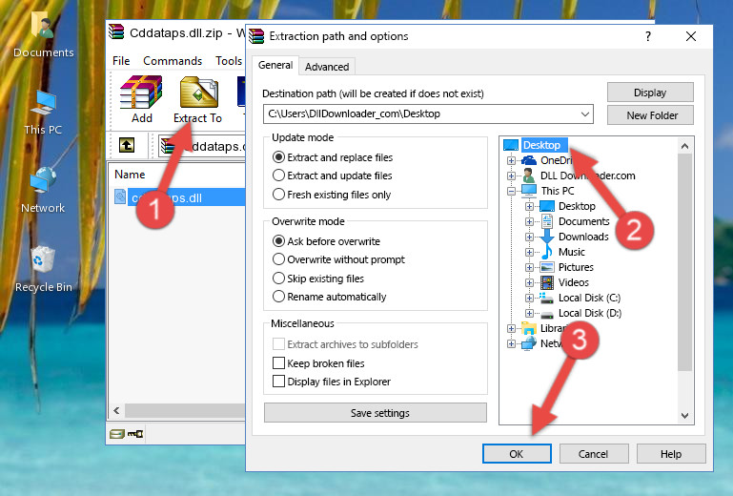Enable Display files in Explorer checkbox
This screenshot has width=733, height=496.
(278, 382)
